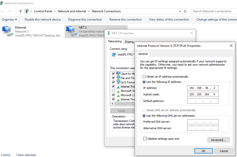Refresh the Network Connections address bar
Viewport: 237px width, 157px height.
tap(185, 11)
